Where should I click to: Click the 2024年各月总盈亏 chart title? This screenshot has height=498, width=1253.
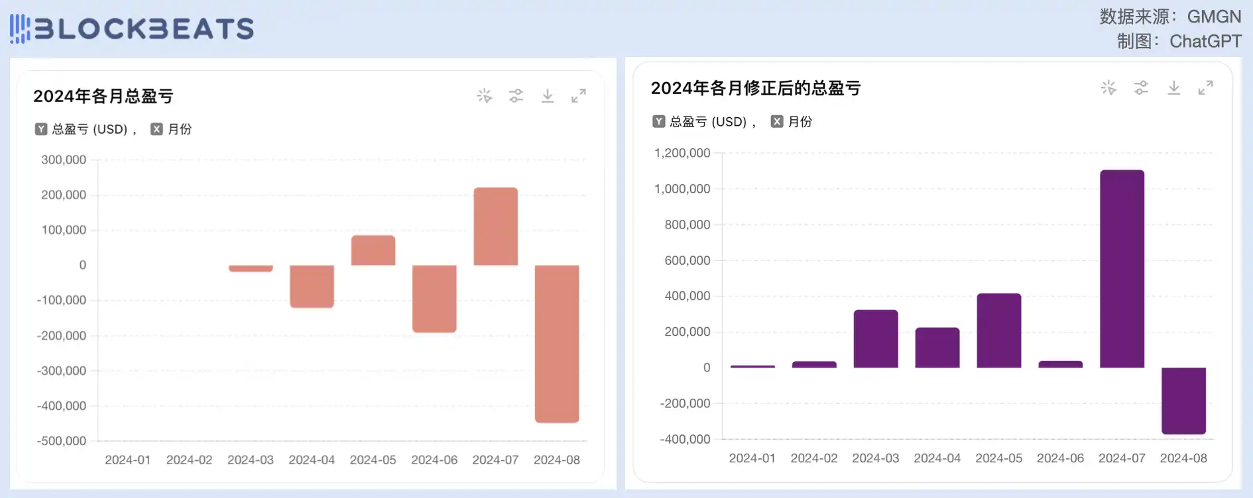pos(103,96)
